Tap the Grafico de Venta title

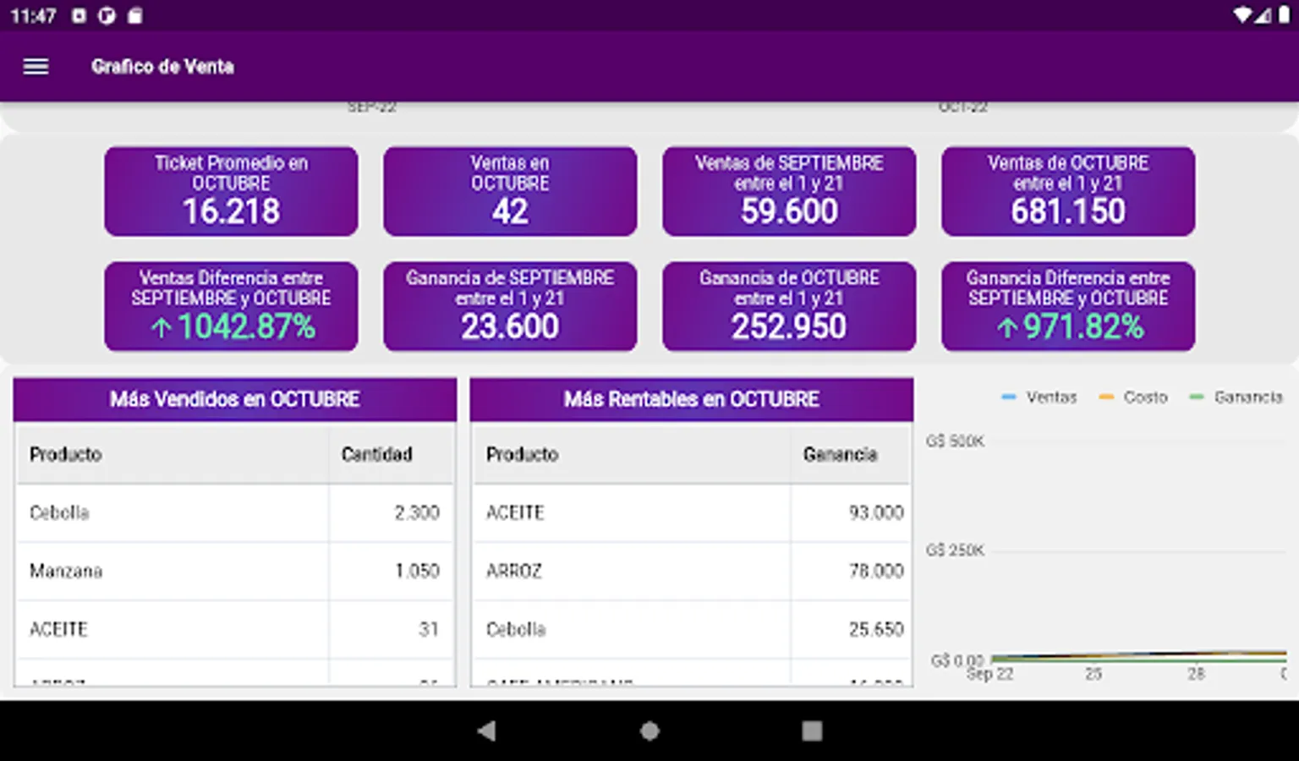pos(162,67)
